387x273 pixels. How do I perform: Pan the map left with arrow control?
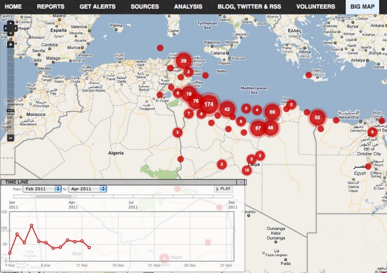pos(5,28)
